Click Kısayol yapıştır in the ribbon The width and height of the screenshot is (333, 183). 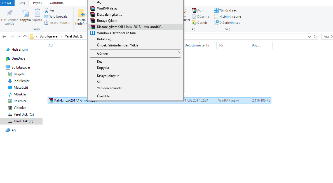point(57,23)
